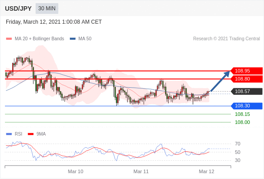The image size is (264, 179).
Task: Click the chart date and time header text
Action: pyautogui.click(x=54, y=22)
